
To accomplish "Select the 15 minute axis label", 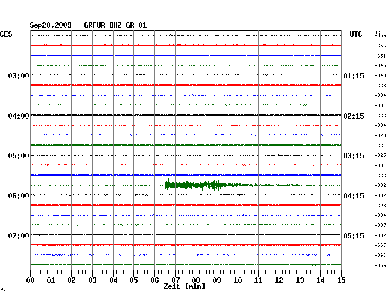I will (341, 280).
